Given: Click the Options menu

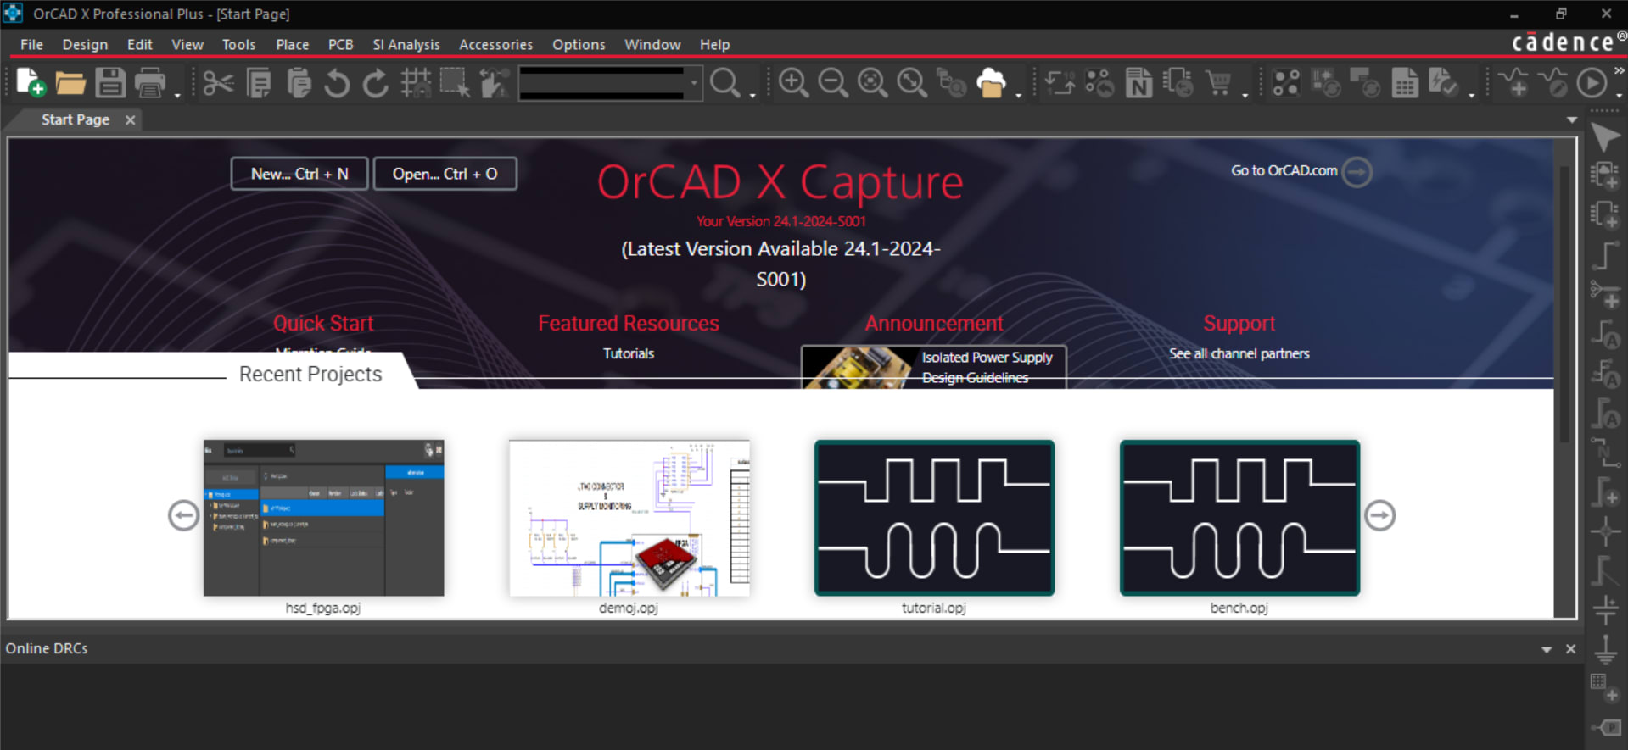Looking at the screenshot, I should click(579, 44).
